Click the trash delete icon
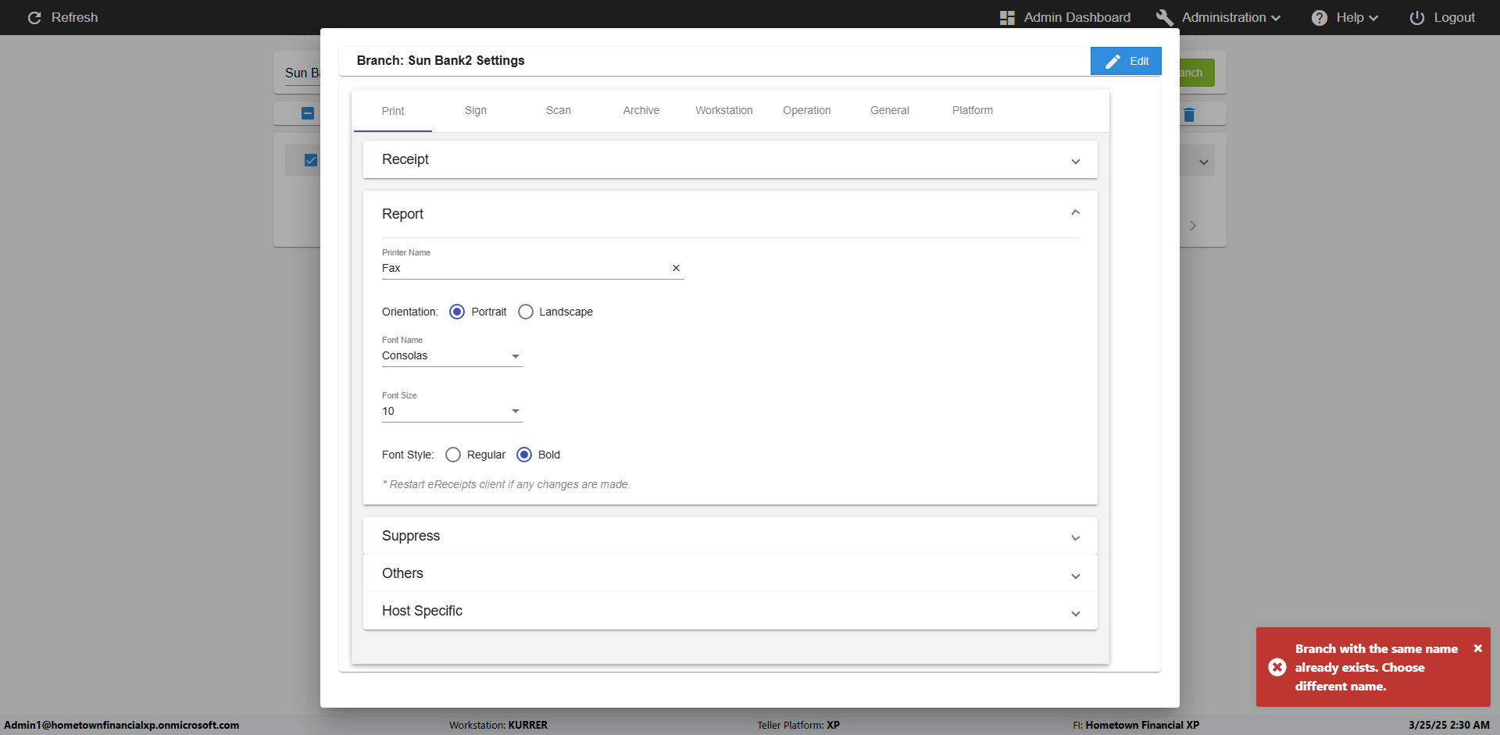1500x735 pixels. [1189, 115]
